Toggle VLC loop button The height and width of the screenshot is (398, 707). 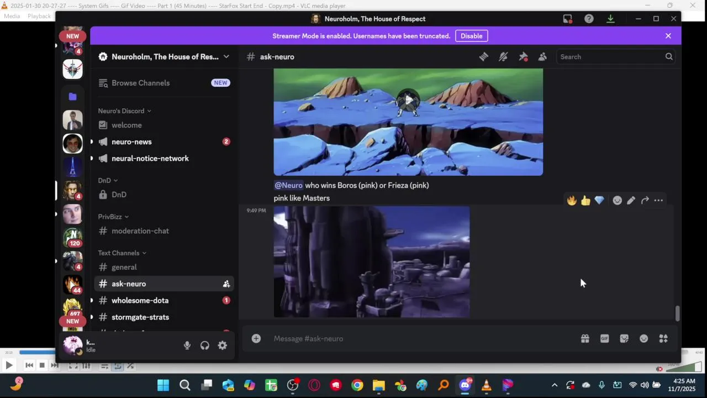[x=118, y=365]
